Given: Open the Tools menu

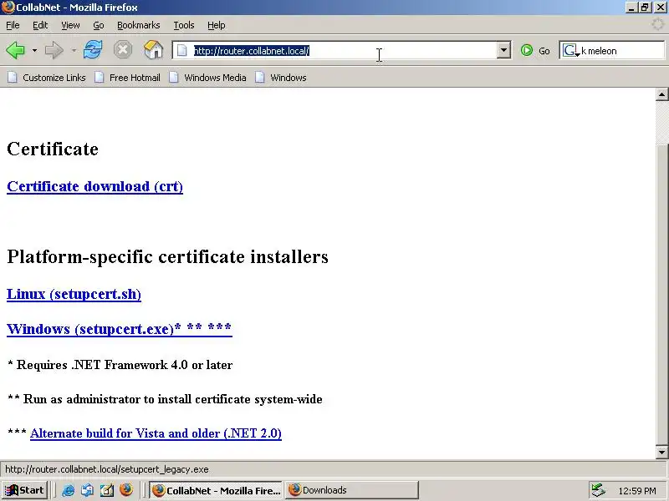Looking at the screenshot, I should (184, 25).
